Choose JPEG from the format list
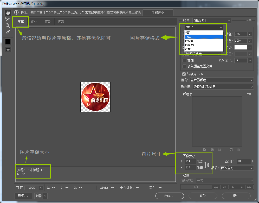Image resolution: width=259 pixels, height=203 pixels. [204, 37]
